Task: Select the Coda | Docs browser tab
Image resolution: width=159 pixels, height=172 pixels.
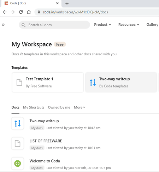Action: [x=31, y=4]
